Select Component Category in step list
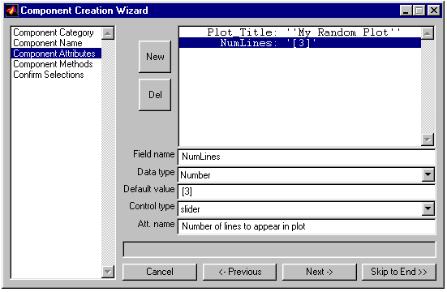Image resolution: width=447 pixels, height=292 pixels. click(x=56, y=32)
